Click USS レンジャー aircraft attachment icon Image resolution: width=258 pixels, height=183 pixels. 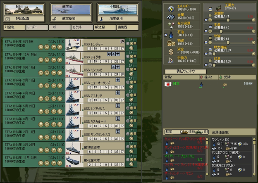[122, 41]
